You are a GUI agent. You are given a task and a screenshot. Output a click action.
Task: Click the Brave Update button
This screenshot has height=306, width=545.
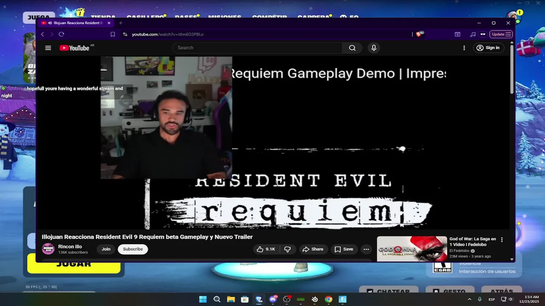pyautogui.click(x=501, y=34)
